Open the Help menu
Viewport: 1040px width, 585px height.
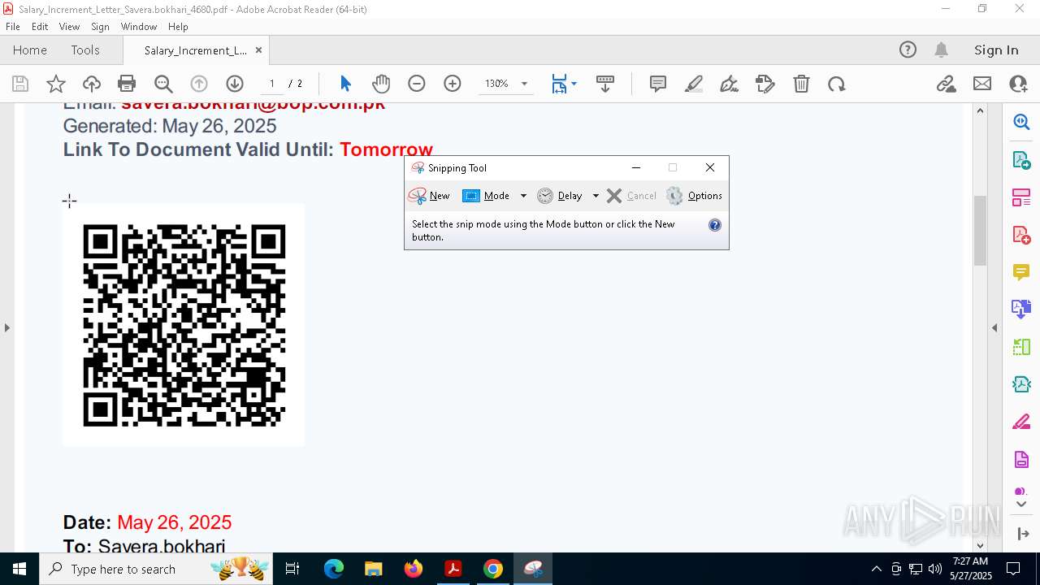(x=178, y=27)
